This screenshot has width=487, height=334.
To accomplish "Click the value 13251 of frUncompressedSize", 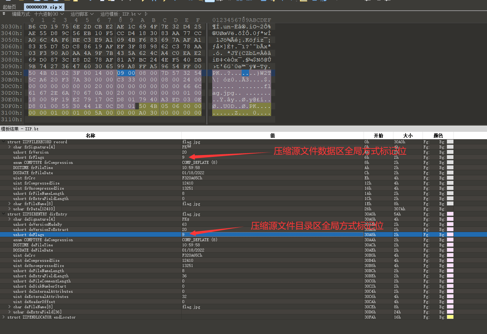I will [188, 188].
